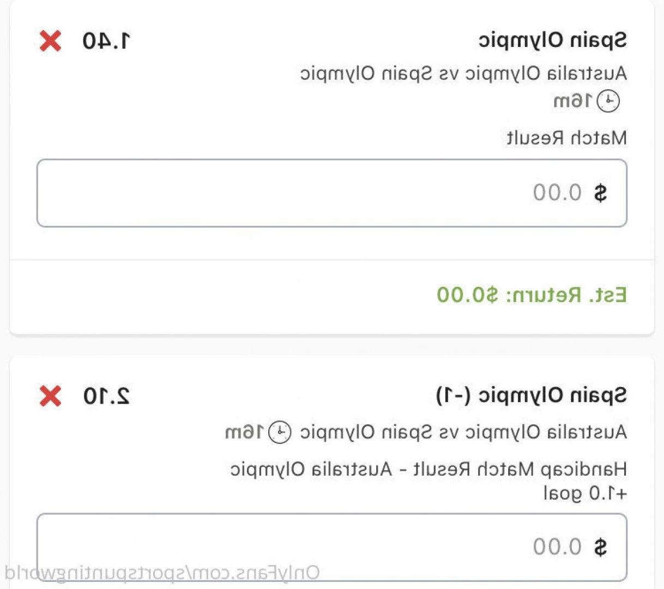Image resolution: width=664 pixels, height=589 pixels.
Task: Focus the Handicap bet stake input field
Action: point(332,547)
